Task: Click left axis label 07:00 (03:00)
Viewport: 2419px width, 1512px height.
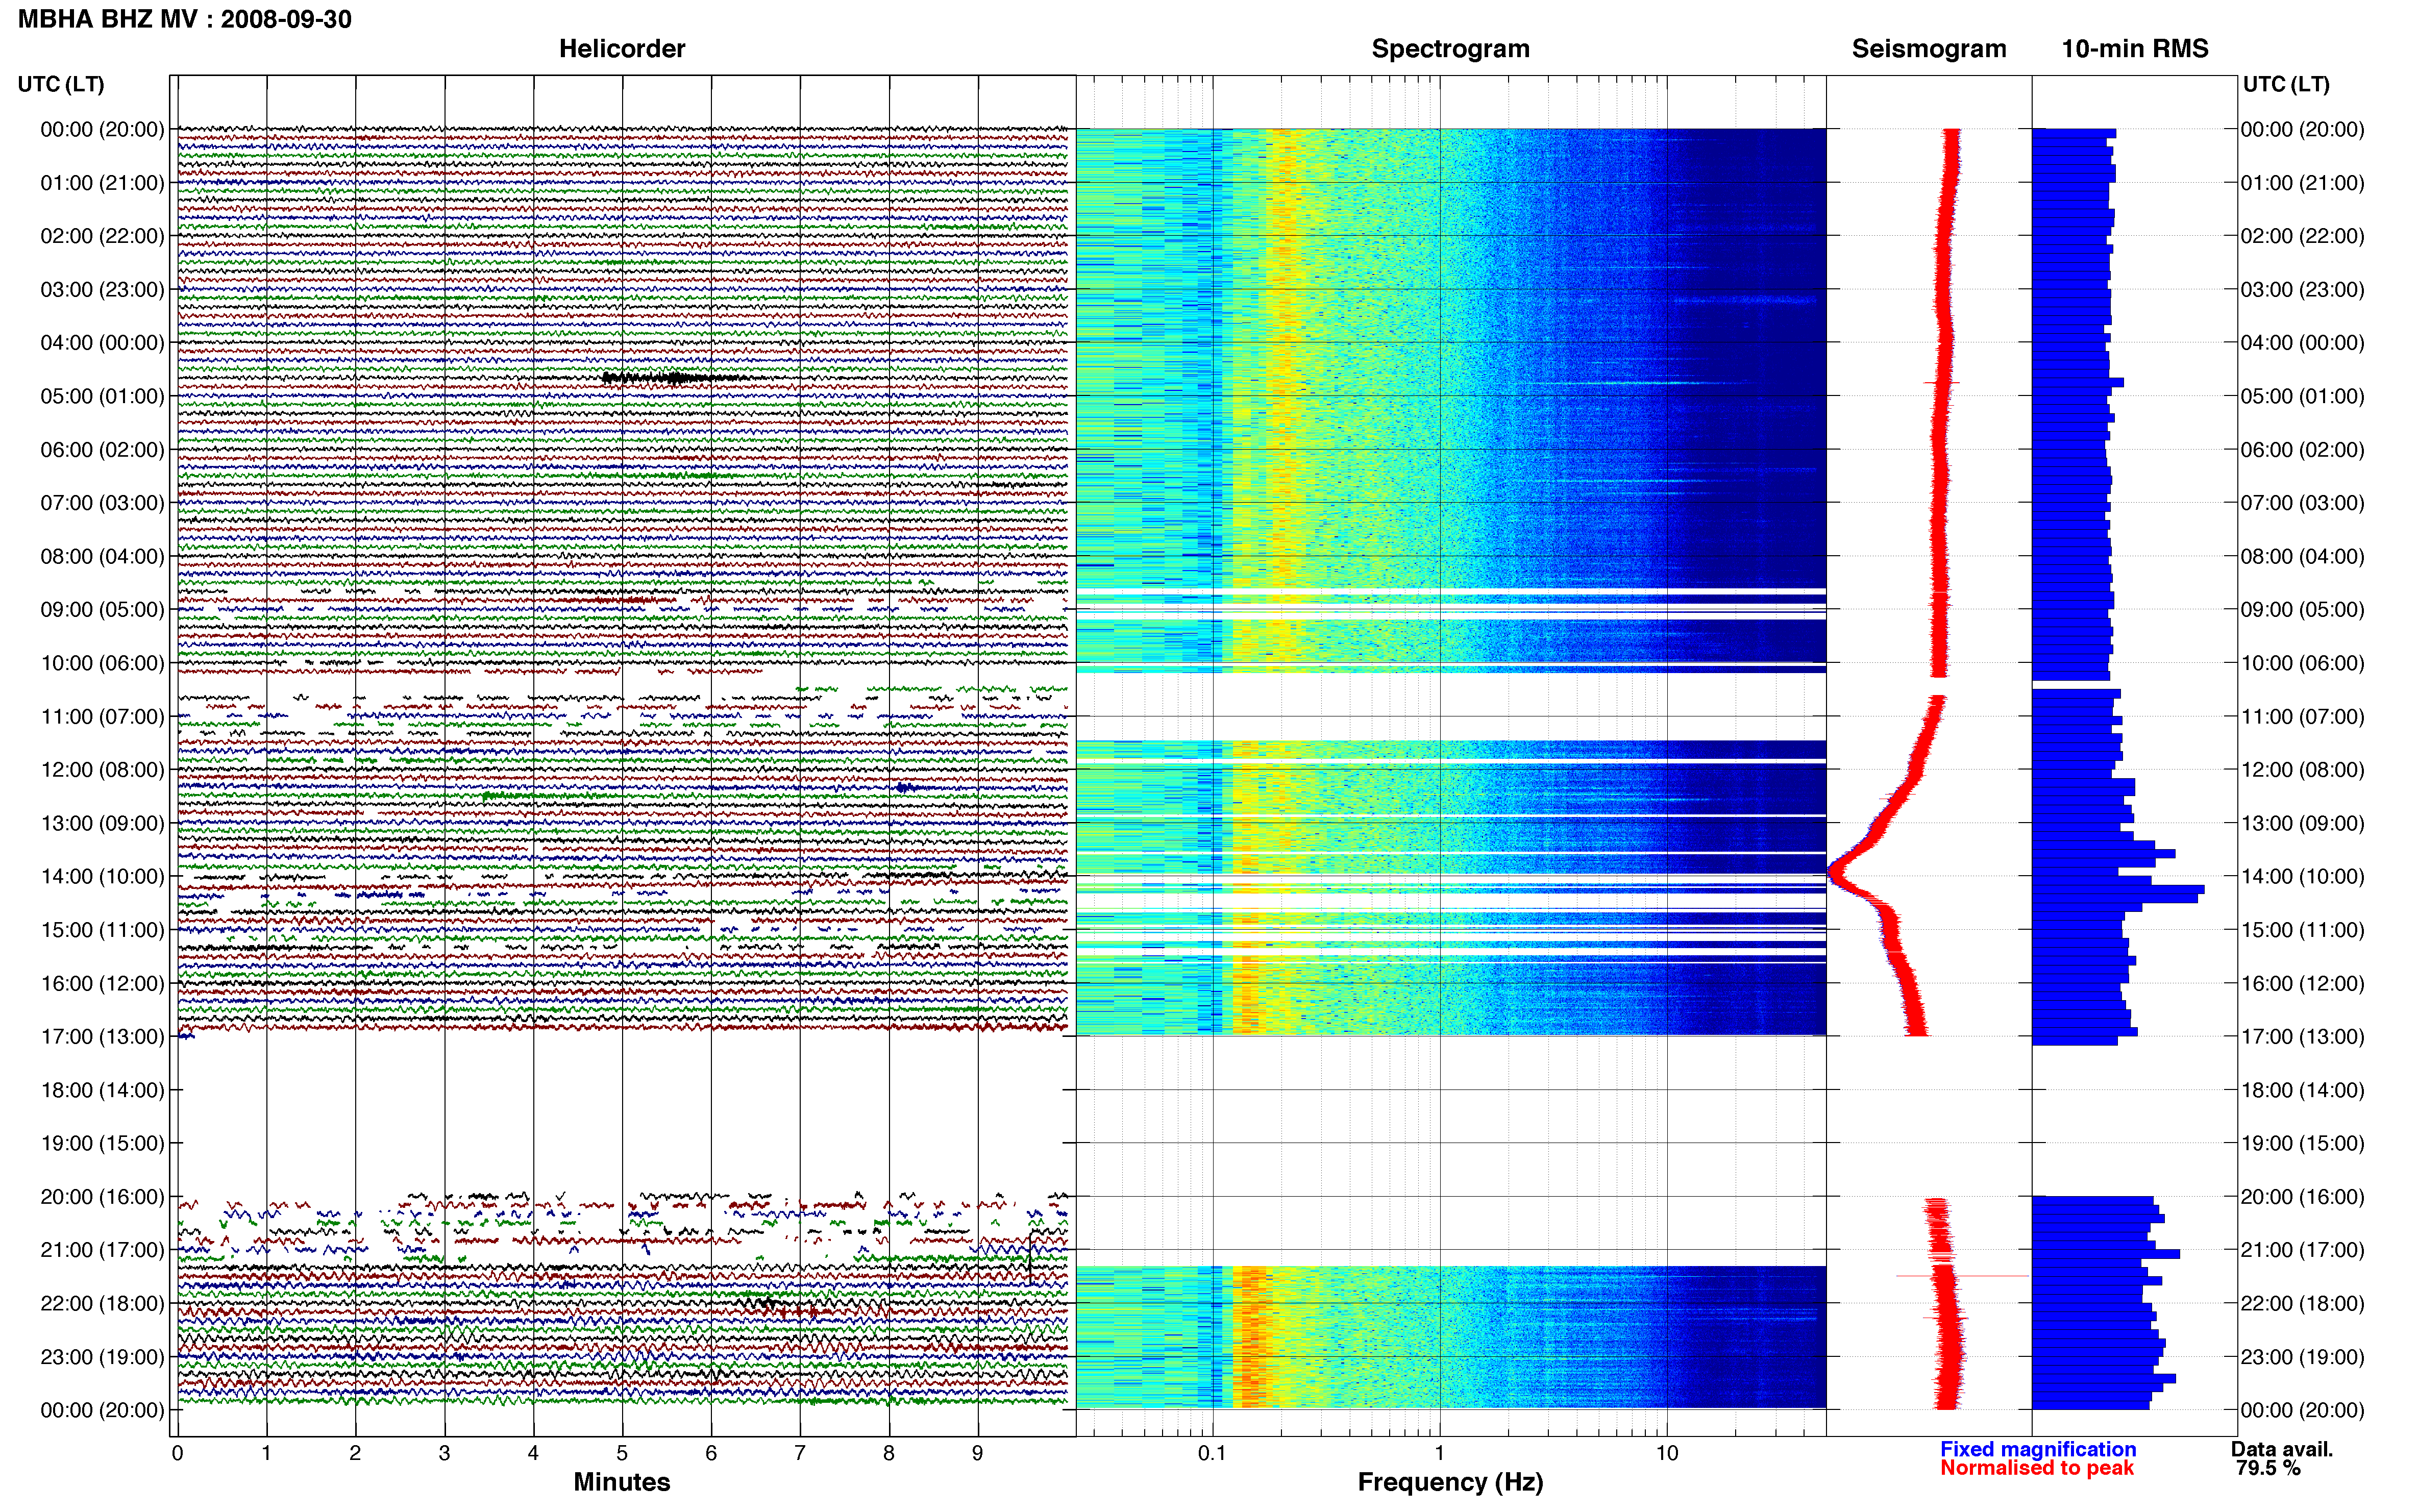Action: coord(102,503)
